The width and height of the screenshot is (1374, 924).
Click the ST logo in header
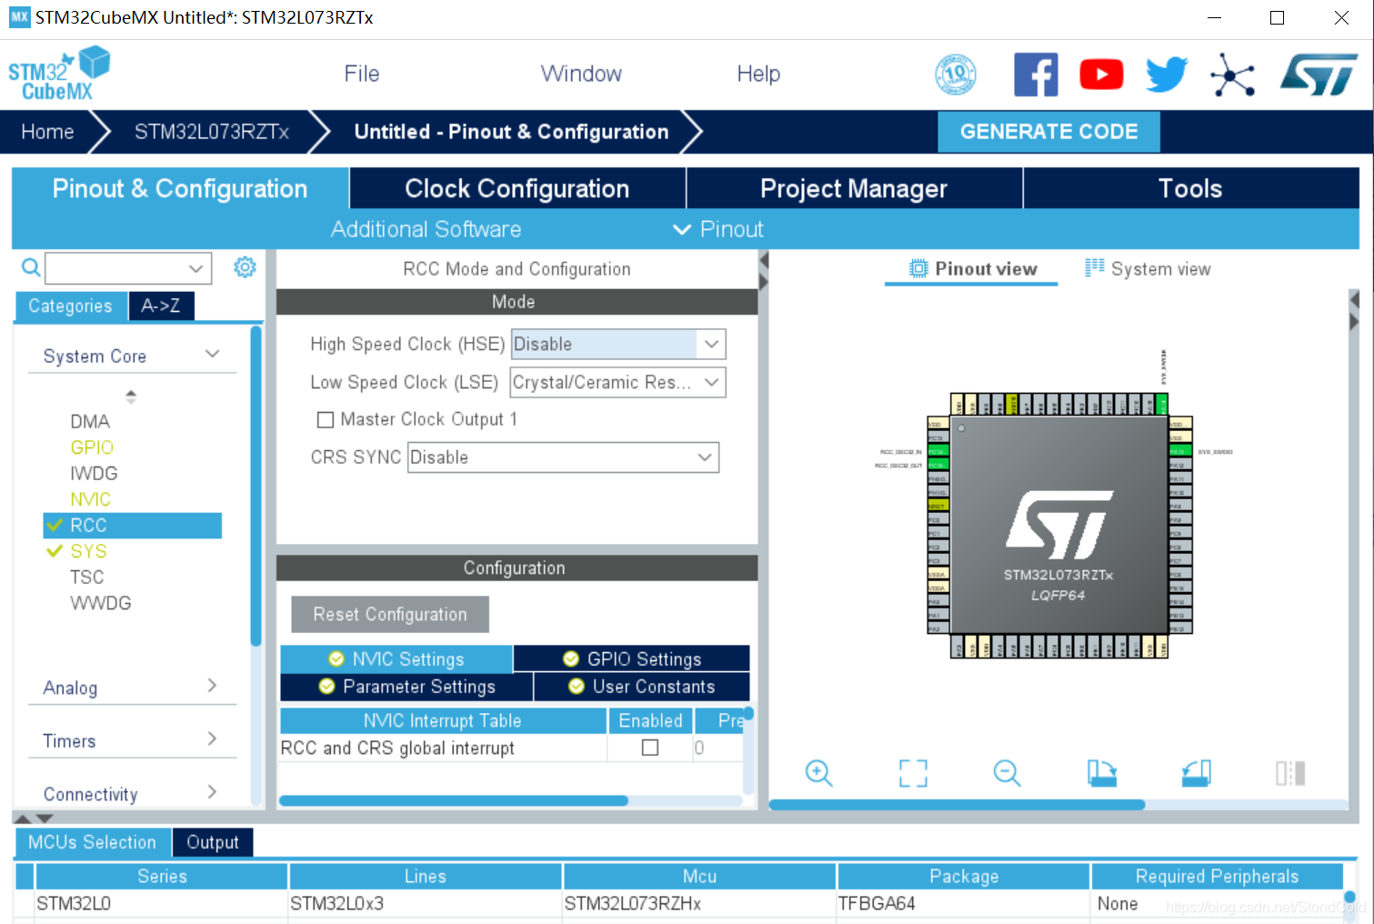pos(1319,75)
